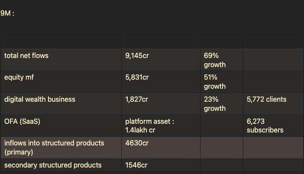The height and width of the screenshot is (174, 304).
Task: Click empty cell right of '69% growth'
Action: point(273,60)
